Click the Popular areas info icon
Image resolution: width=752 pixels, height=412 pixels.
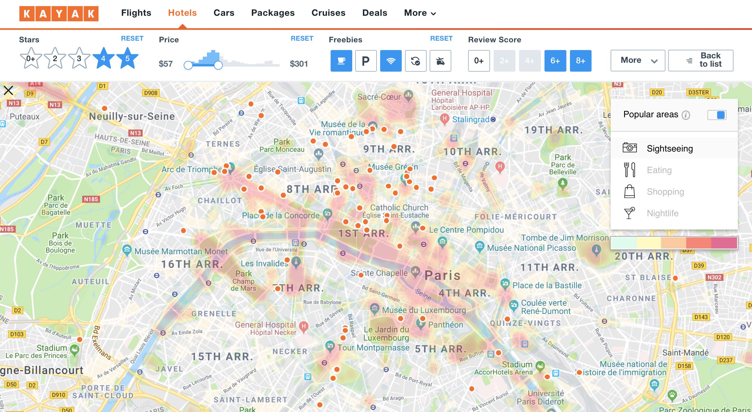(x=686, y=115)
